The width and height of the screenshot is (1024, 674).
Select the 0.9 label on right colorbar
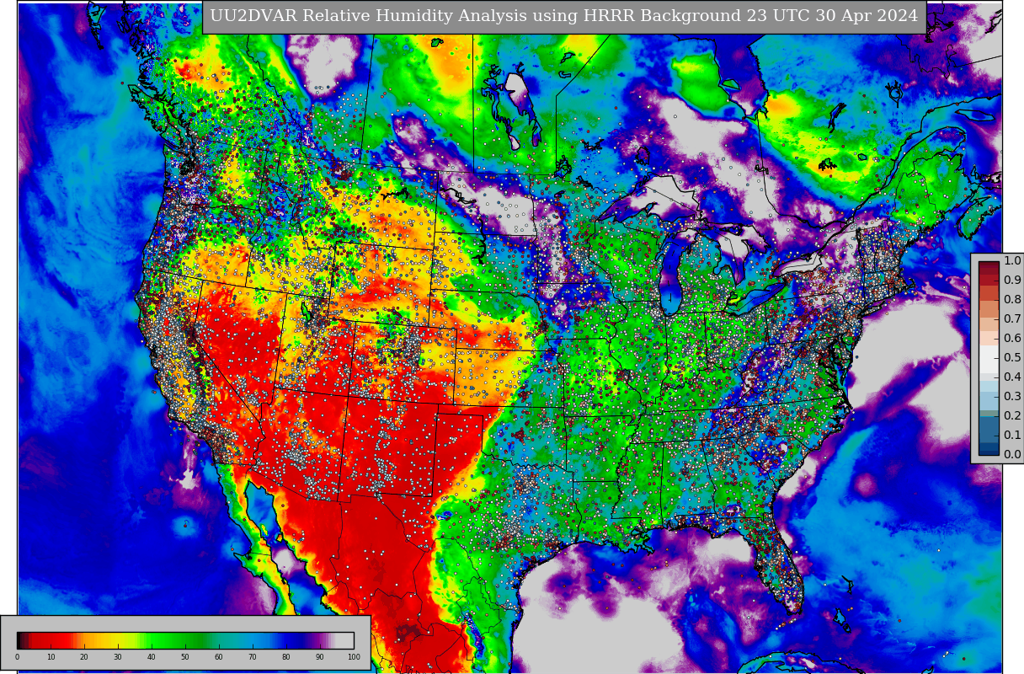1012,281
